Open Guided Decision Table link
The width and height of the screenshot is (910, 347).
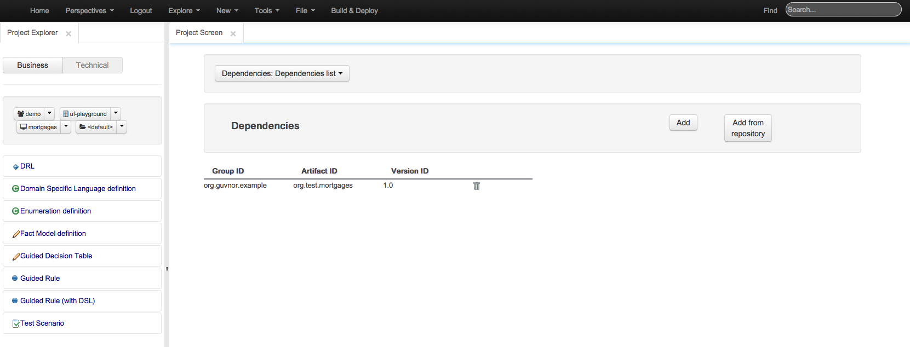56,256
